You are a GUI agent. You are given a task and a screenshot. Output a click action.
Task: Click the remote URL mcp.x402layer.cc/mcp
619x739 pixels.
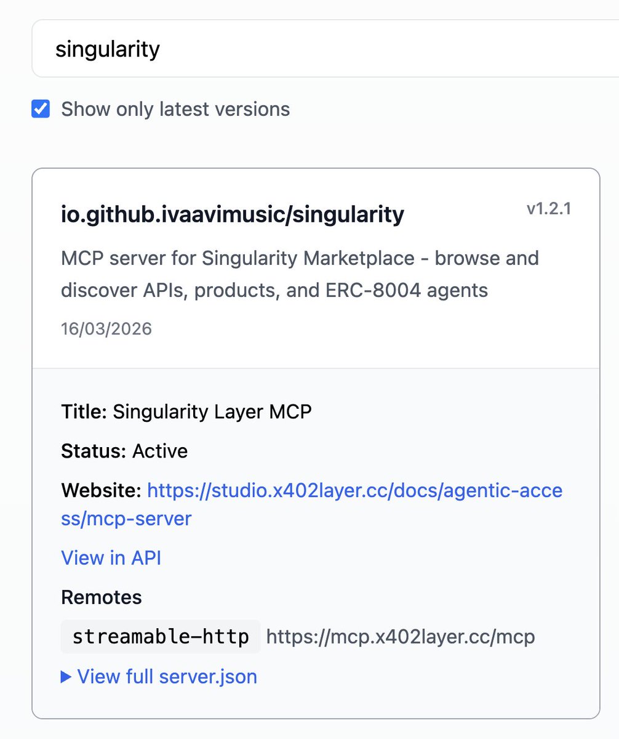tap(400, 637)
